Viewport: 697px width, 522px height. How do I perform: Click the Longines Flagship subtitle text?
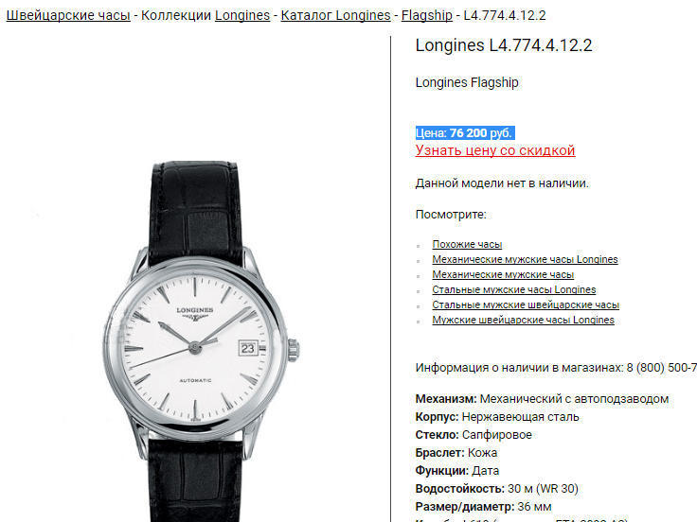[467, 82]
